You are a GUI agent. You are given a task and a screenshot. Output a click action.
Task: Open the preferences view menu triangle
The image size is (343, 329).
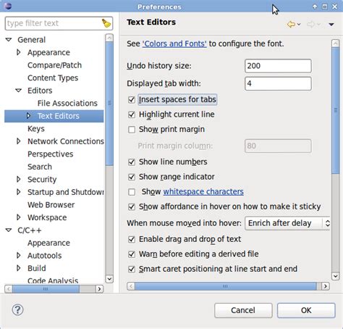click(331, 25)
